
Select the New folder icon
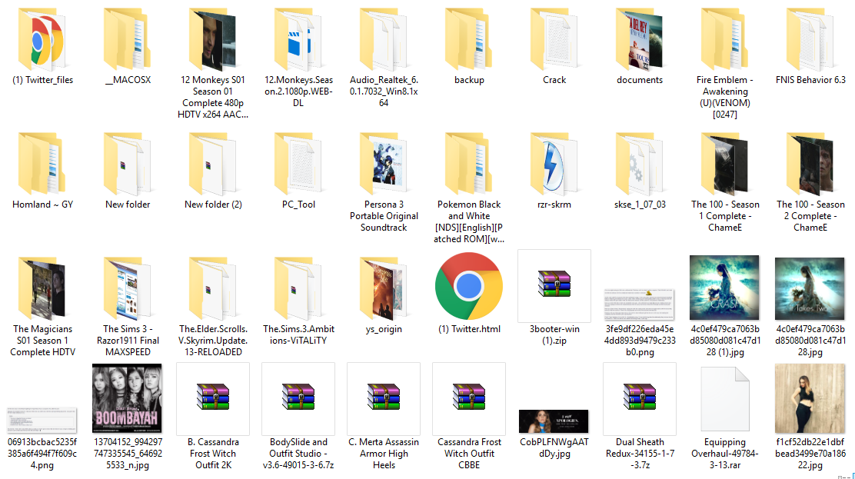(x=127, y=164)
